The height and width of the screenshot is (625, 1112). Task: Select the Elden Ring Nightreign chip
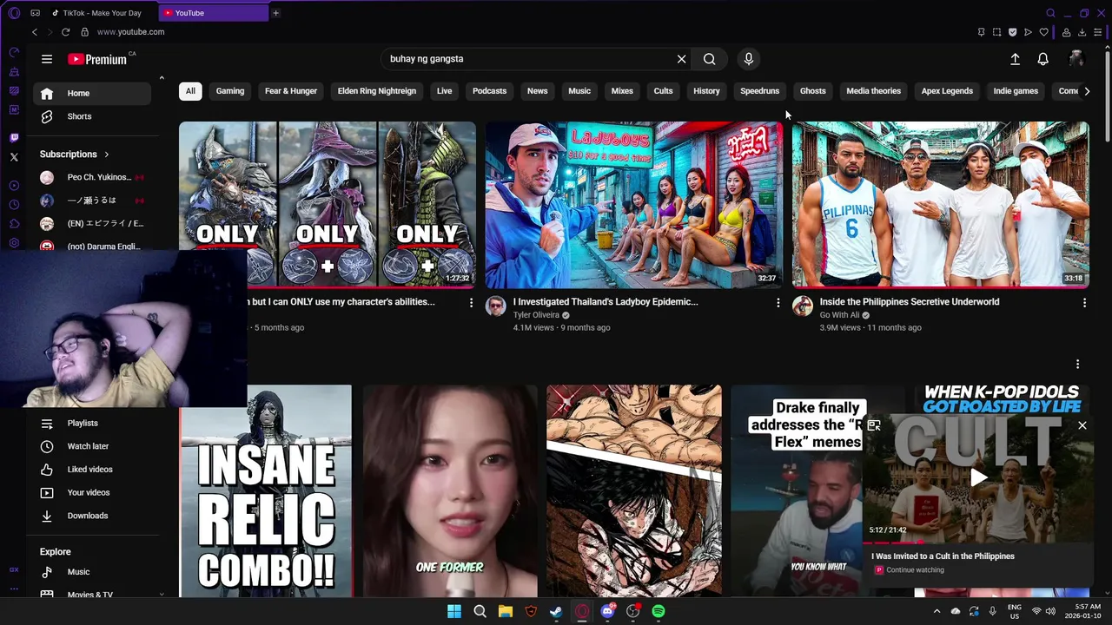point(377,91)
